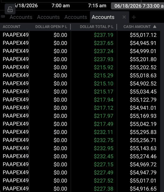Screen dimensions: 164x192
Task: Sort by Dollar Total P L header
Action: pyautogui.click(x=96, y=27)
